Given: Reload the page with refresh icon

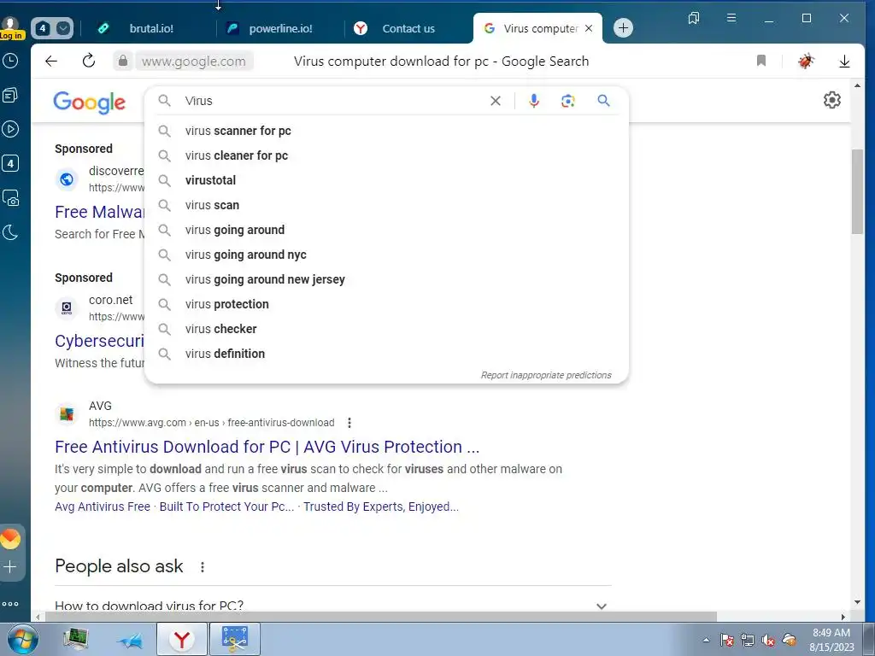Looking at the screenshot, I should 89,61.
